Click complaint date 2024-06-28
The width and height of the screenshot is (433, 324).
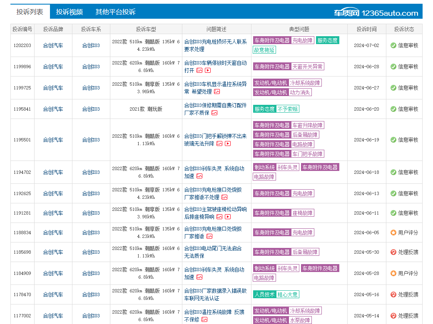pyautogui.click(x=366, y=67)
